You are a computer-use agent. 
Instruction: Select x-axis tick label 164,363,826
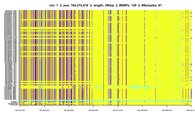coord(69,110)
